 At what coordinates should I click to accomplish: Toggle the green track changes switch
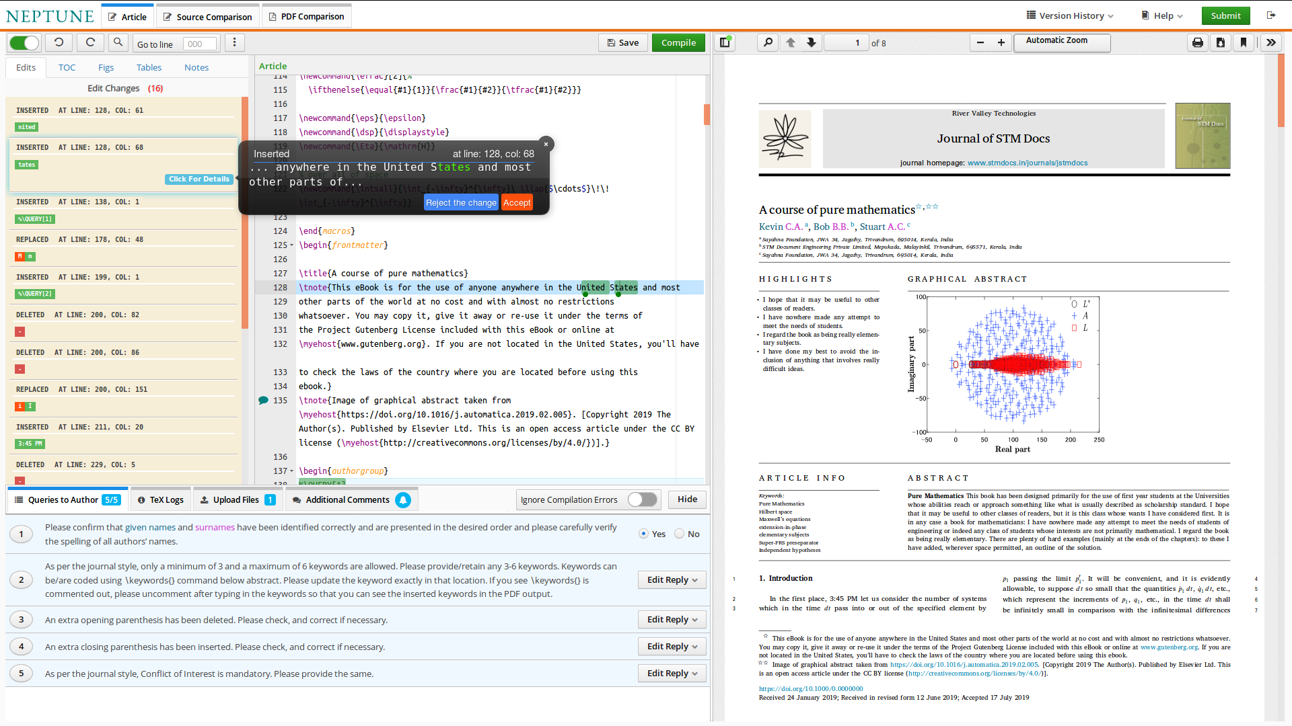pyautogui.click(x=25, y=43)
